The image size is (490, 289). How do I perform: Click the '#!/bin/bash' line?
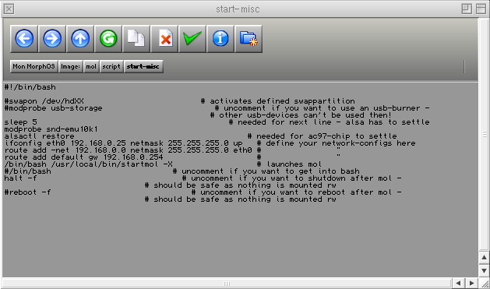point(30,87)
